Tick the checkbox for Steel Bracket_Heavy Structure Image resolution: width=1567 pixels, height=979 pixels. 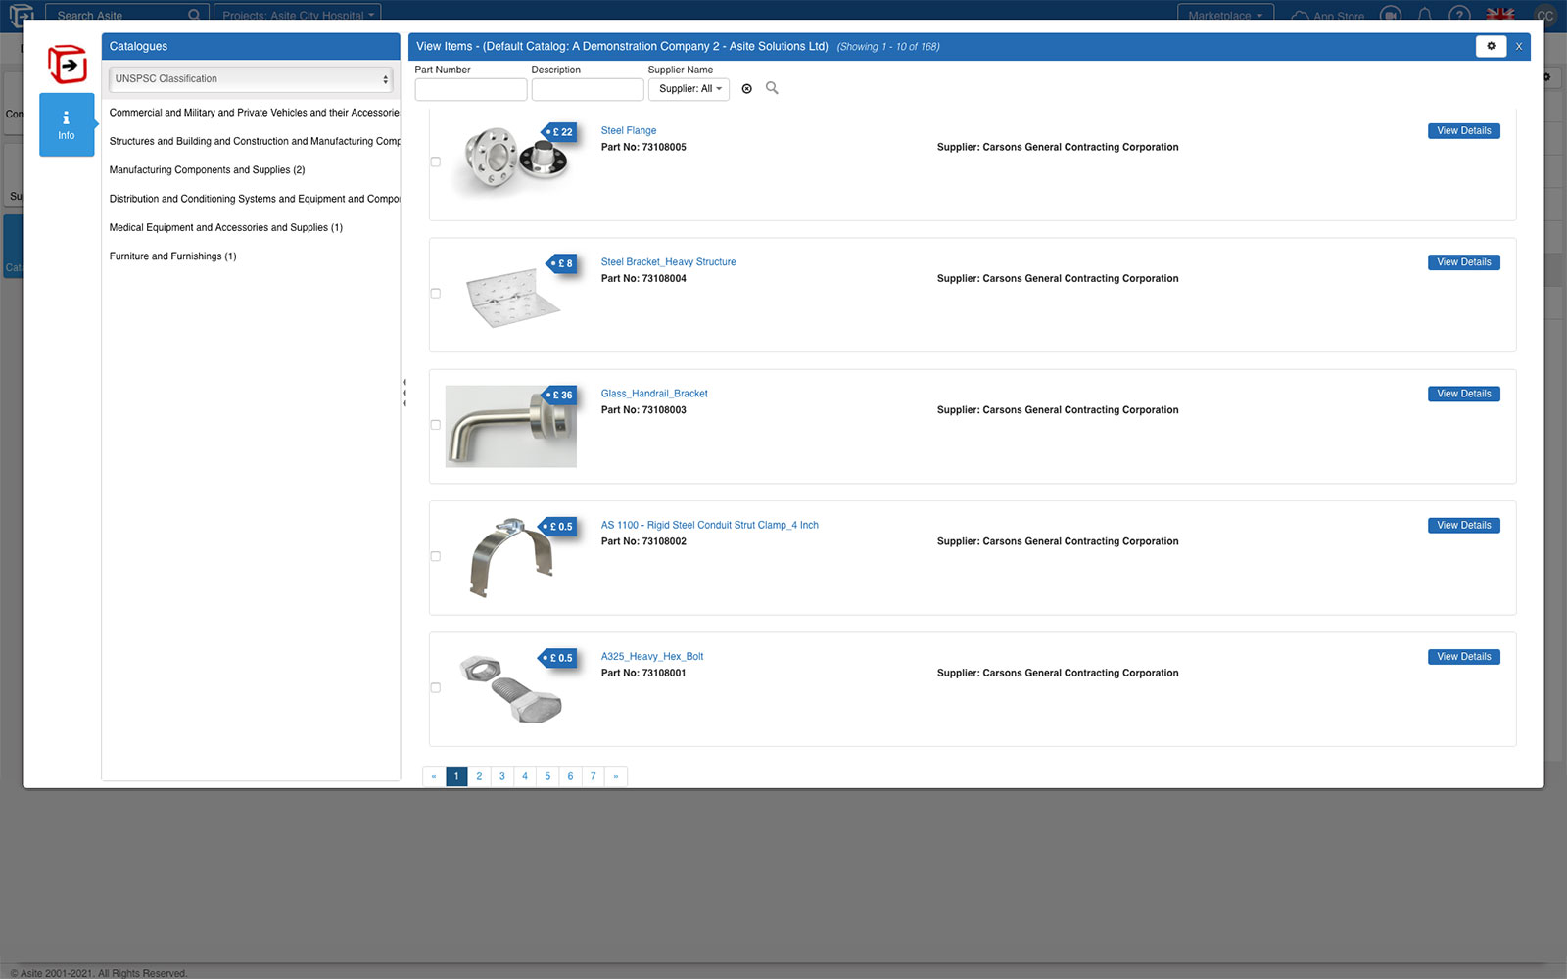tap(436, 293)
